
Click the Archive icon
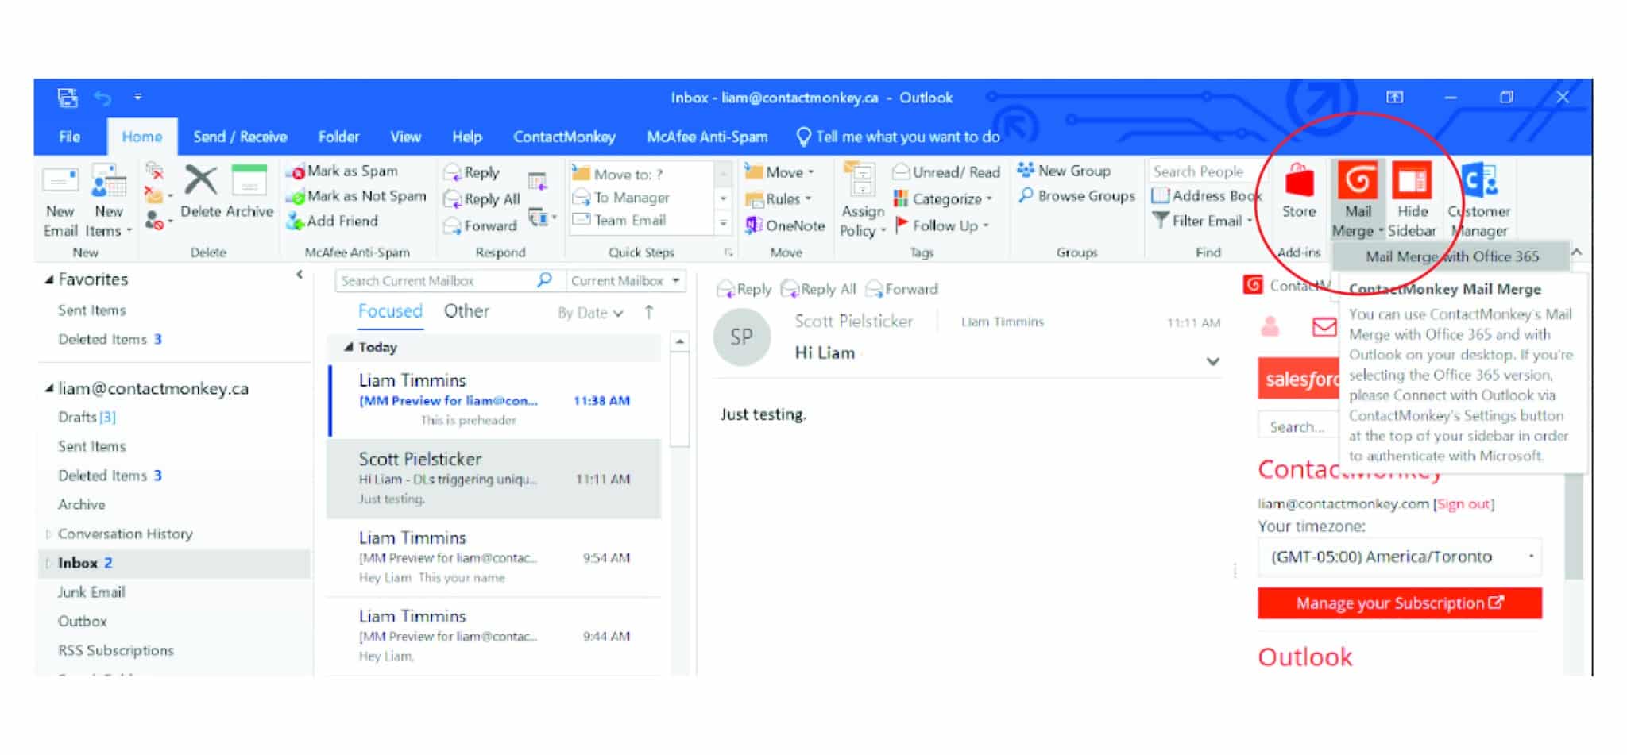point(249,180)
